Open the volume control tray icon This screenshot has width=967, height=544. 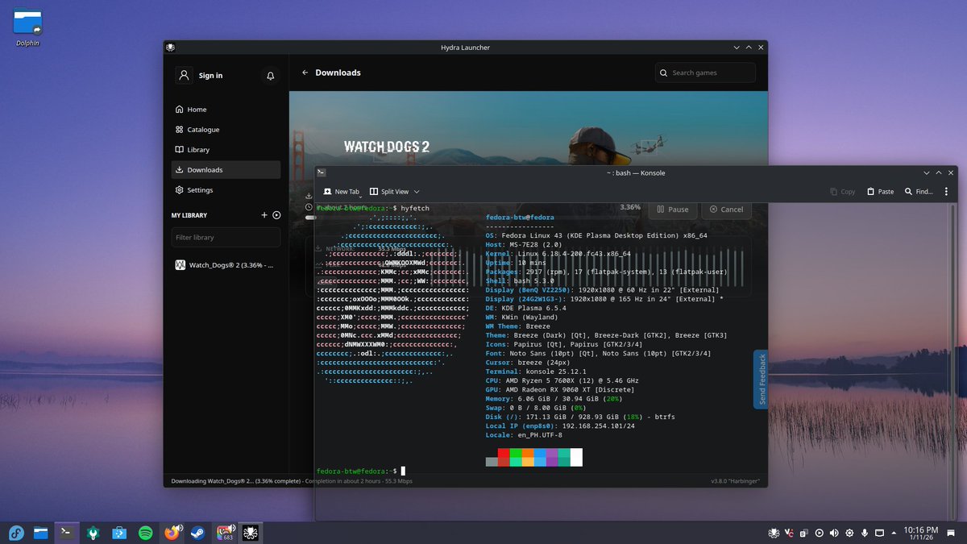[x=835, y=533]
